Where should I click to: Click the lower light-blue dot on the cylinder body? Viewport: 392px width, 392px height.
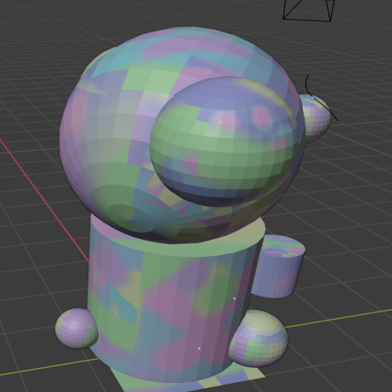coord(199,348)
